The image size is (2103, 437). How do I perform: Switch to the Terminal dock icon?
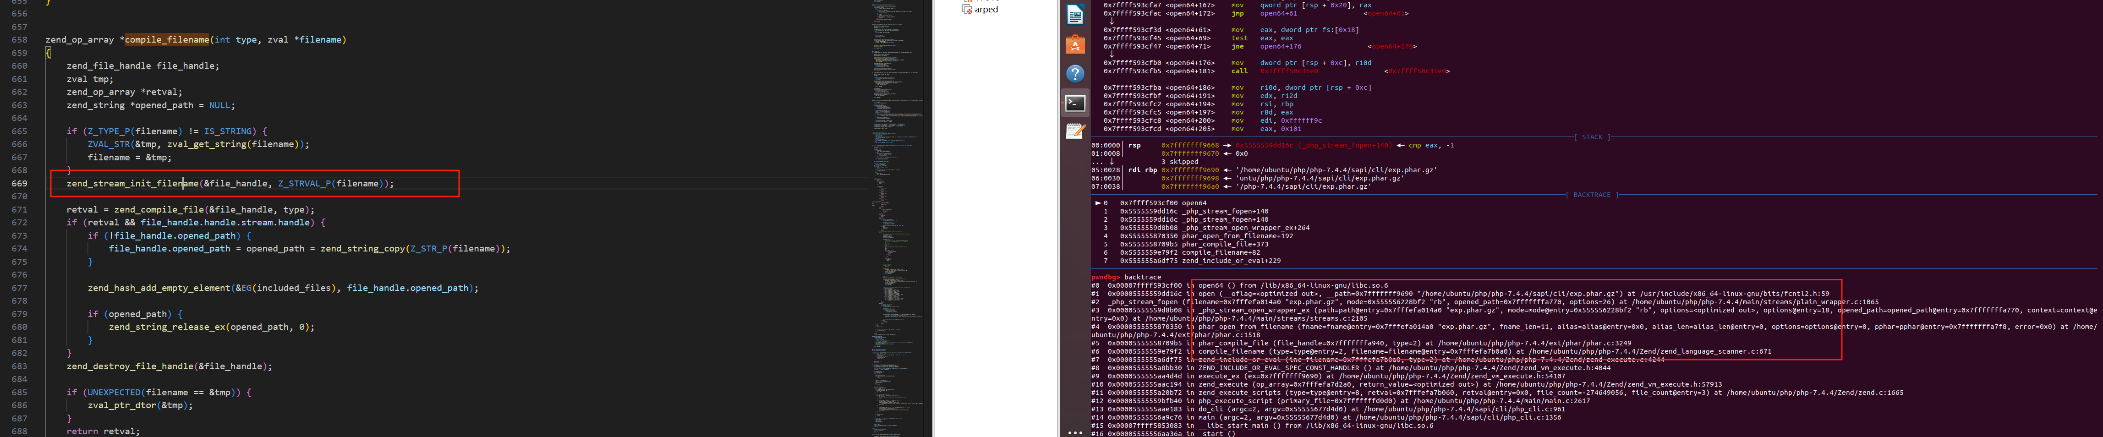[x=1075, y=103]
